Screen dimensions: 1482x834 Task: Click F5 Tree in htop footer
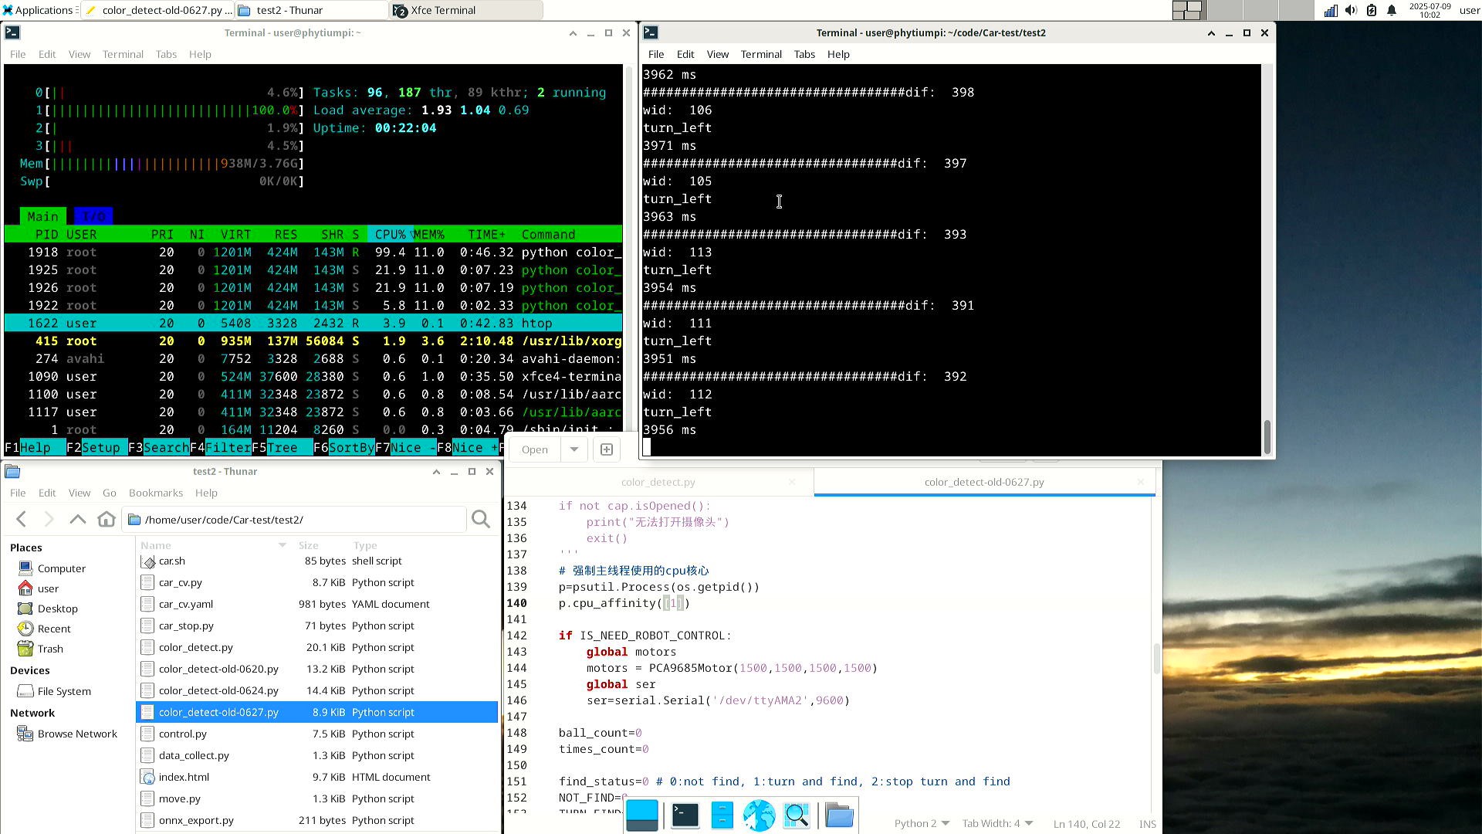coord(282,448)
